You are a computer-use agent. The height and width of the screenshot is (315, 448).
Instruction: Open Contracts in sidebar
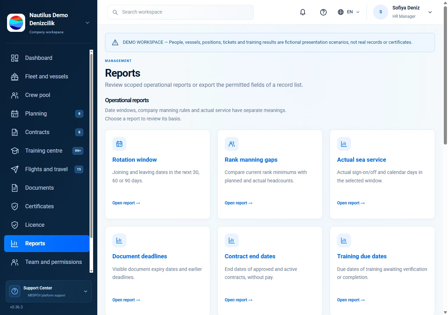[47, 132]
